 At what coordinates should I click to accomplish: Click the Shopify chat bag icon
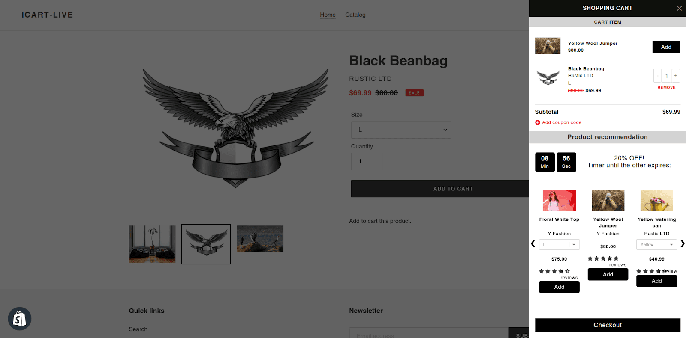tap(20, 319)
